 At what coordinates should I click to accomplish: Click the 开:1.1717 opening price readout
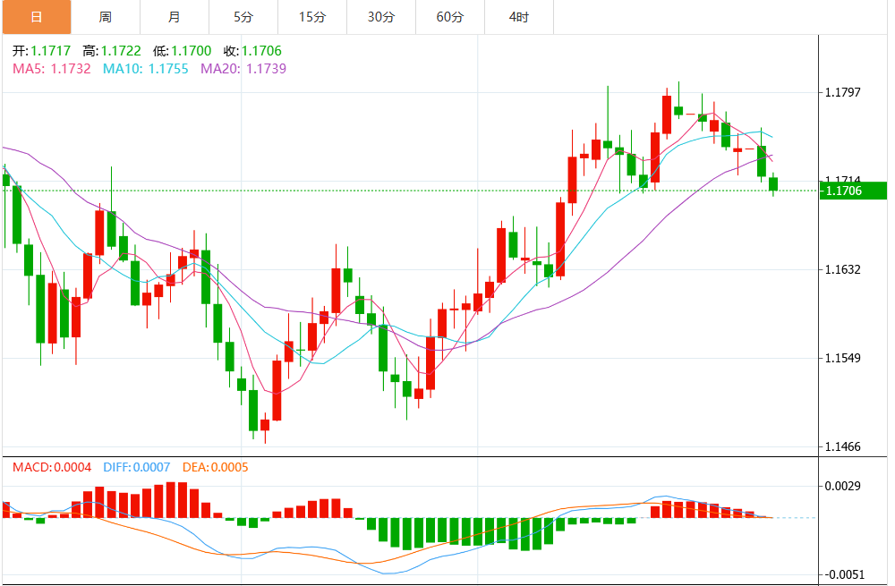pos(42,51)
